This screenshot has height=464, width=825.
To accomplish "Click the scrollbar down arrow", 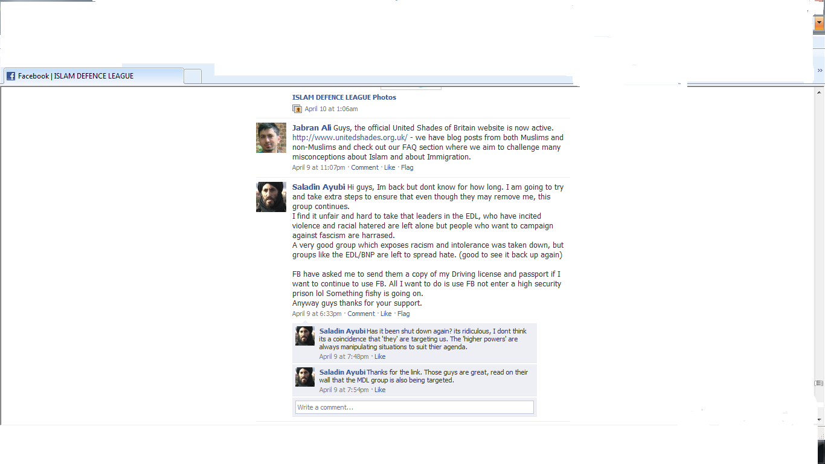I will pos(820,419).
